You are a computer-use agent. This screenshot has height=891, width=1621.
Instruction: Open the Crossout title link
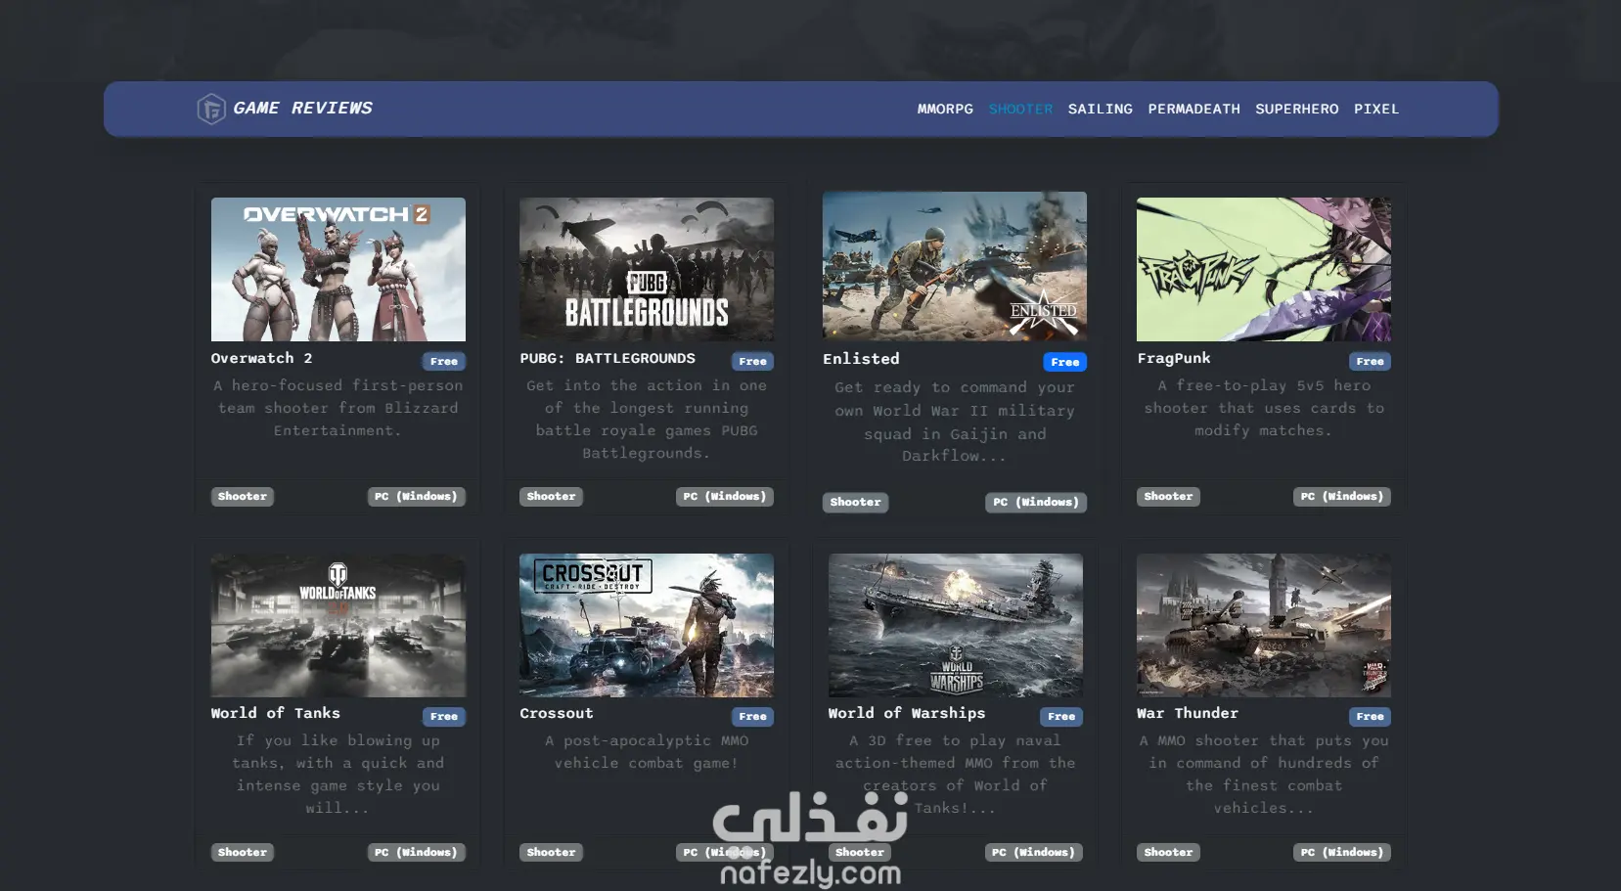557,713
